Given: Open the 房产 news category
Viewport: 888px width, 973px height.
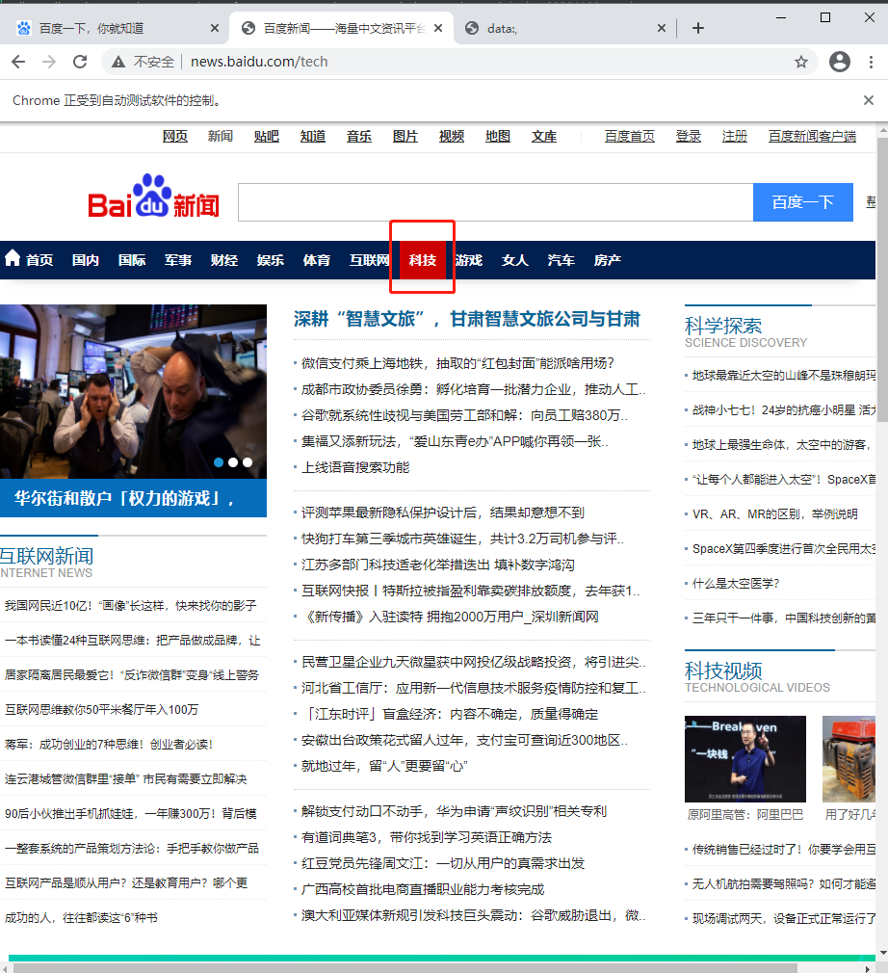Looking at the screenshot, I should (608, 260).
